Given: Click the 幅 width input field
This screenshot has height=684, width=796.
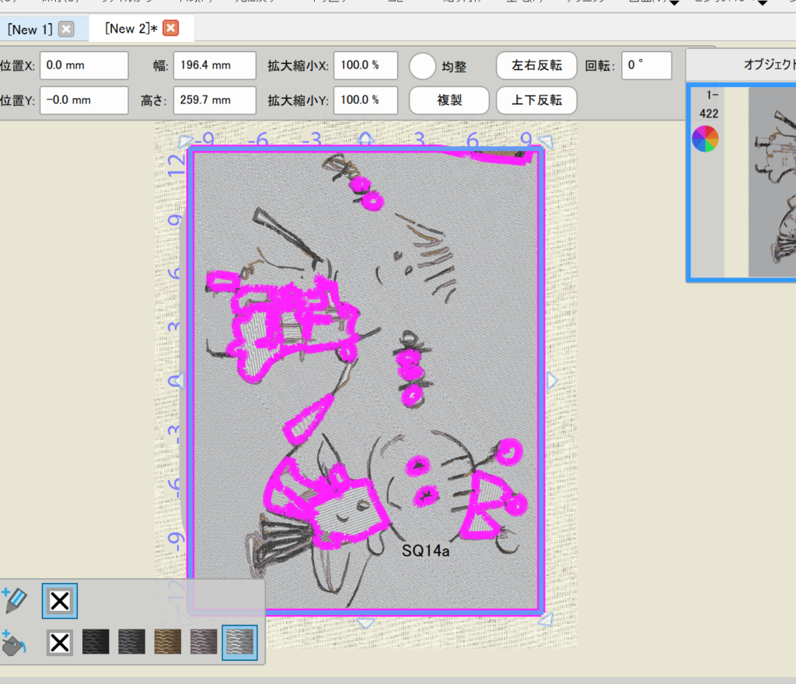Looking at the screenshot, I should (215, 66).
